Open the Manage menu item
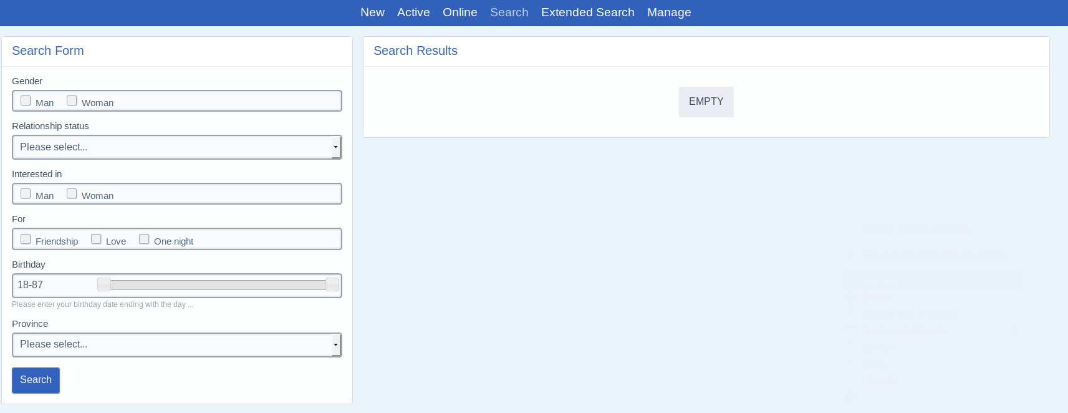 tap(669, 12)
